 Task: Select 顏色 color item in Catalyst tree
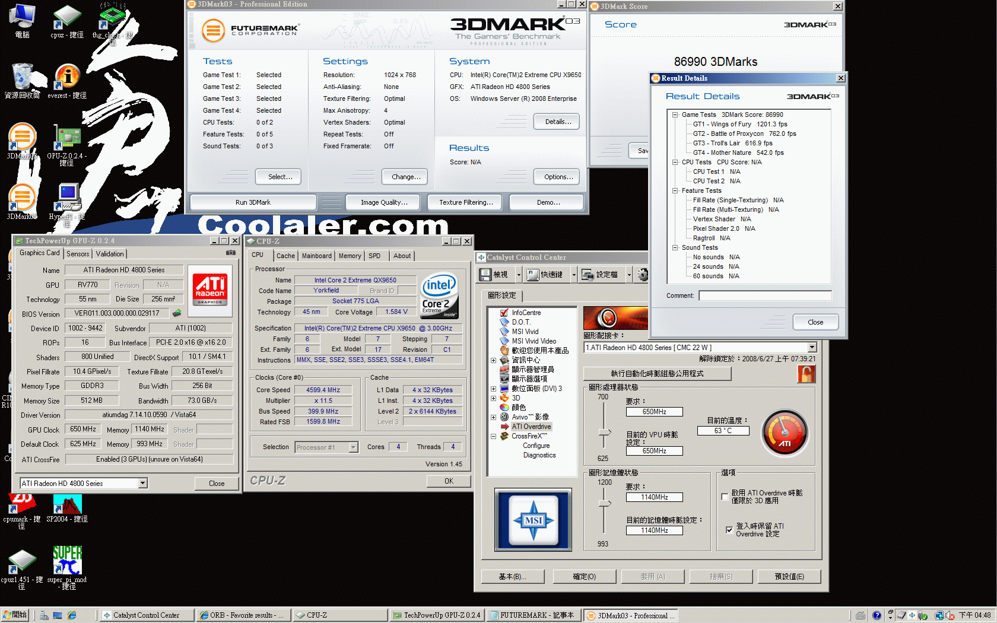[x=518, y=408]
